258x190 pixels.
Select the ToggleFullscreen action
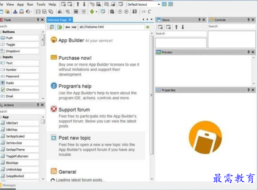[20, 156]
